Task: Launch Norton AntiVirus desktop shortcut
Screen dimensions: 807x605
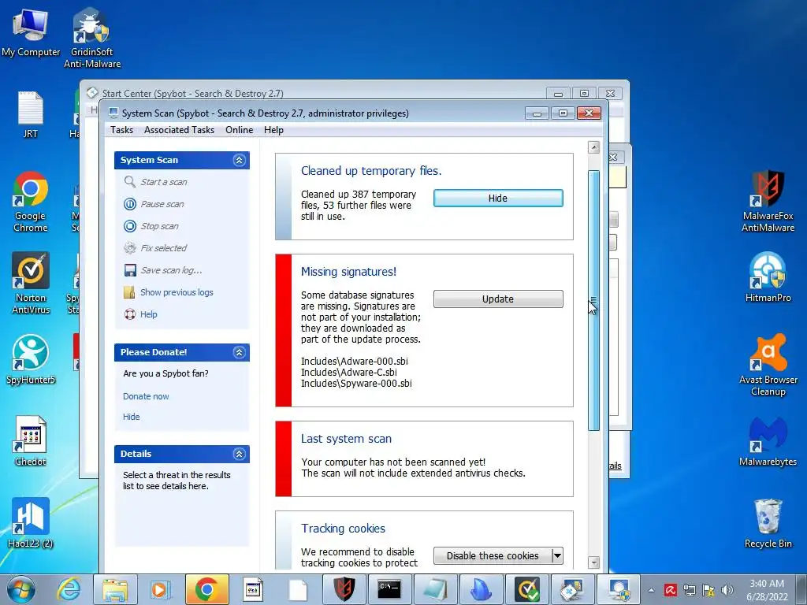Action: coord(31,283)
